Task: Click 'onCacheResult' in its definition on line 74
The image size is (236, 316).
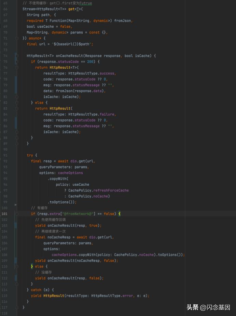Action: 69,56
